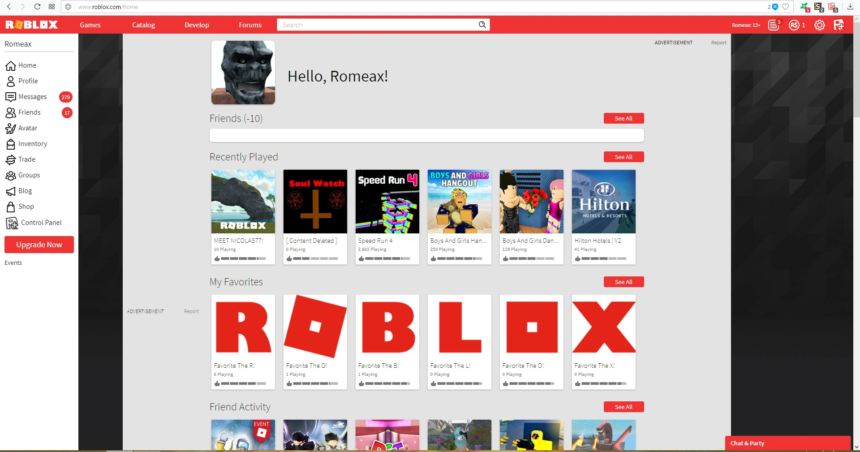860x452 pixels.
Task: Click the Roblox logo in the header
Action: [31, 25]
